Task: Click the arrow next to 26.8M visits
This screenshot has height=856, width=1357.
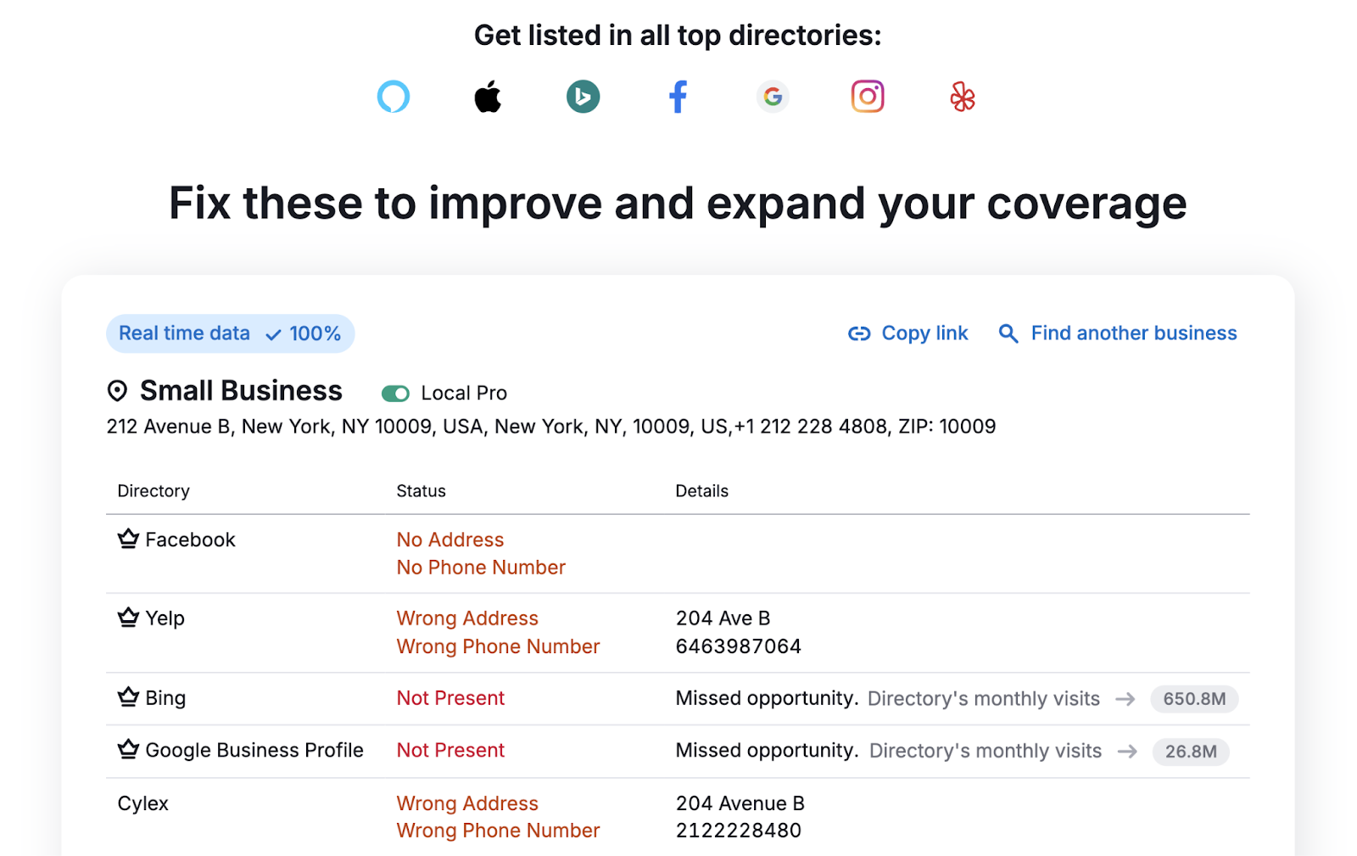Action: click(x=1128, y=752)
